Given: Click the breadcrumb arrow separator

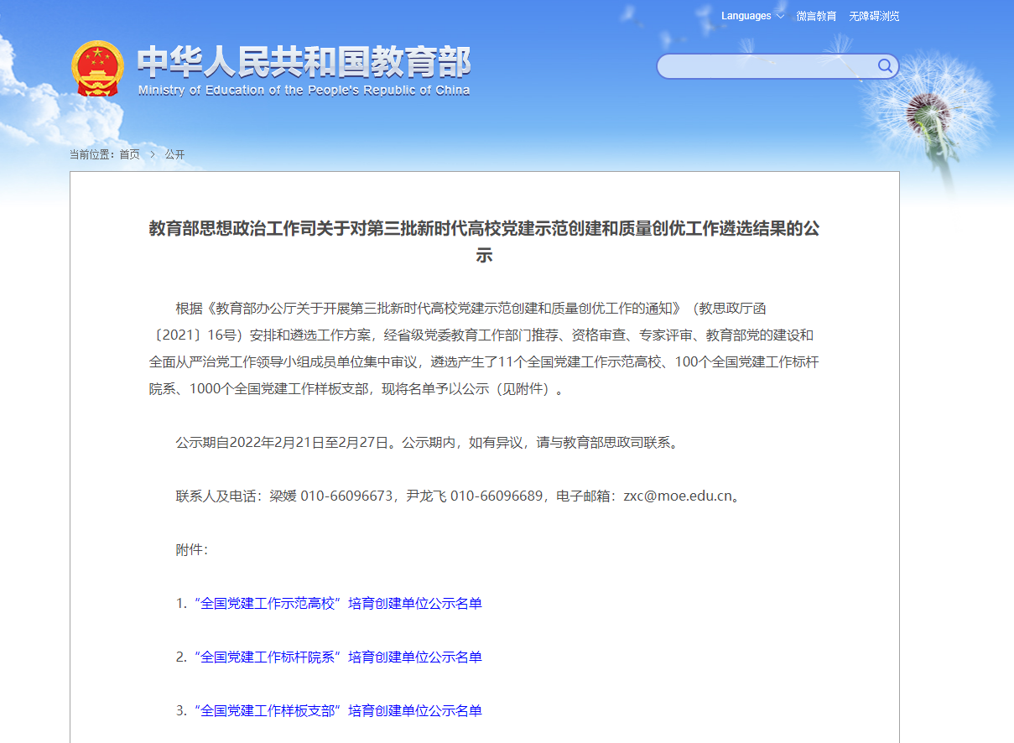Looking at the screenshot, I should point(153,154).
